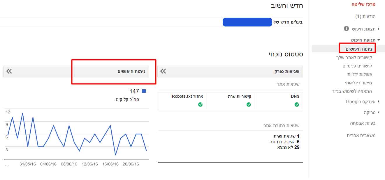Click שגיאות כתובת אתר heading
The image size is (385, 180).
click(282, 126)
